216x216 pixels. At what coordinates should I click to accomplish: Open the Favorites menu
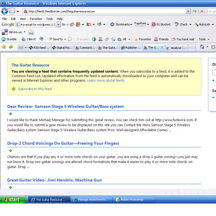point(36,19)
